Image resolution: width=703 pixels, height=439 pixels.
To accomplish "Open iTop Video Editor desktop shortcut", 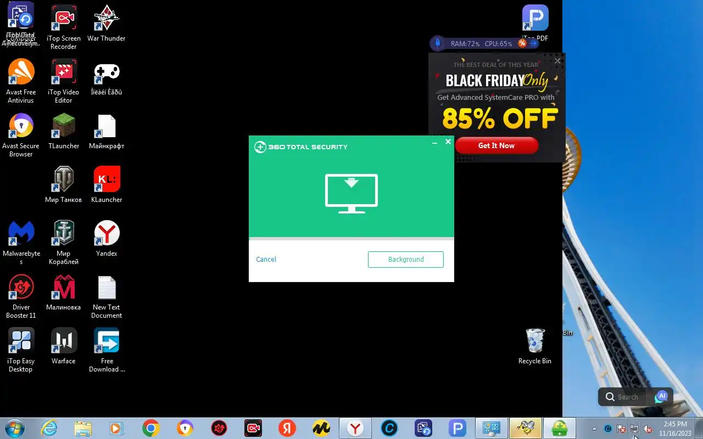I will coord(64,81).
